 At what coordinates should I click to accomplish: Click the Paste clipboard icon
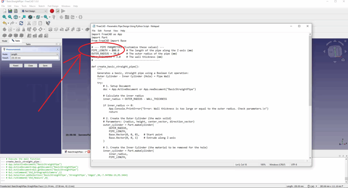click(40, 23)
